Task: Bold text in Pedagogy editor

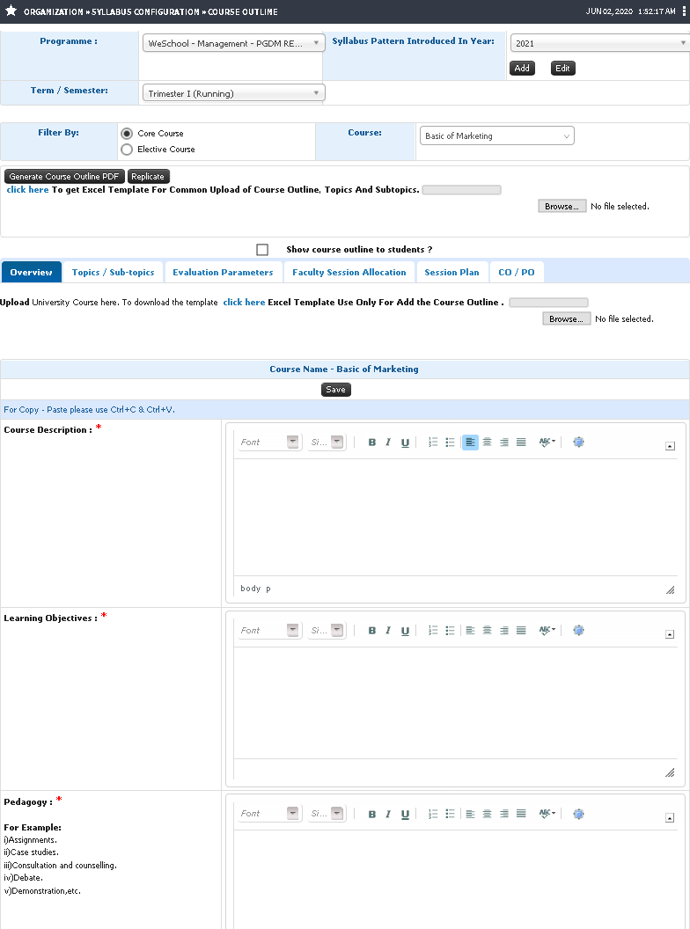Action: click(371, 814)
